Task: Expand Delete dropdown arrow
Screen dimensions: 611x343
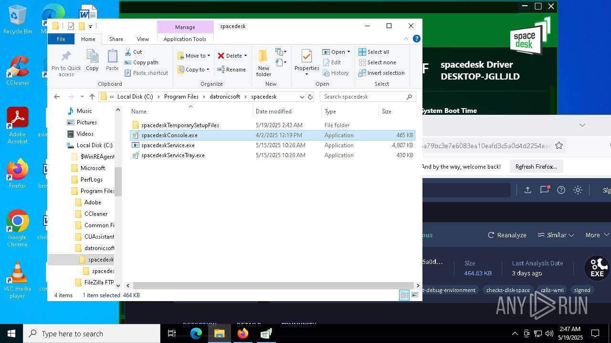Action: tap(245, 56)
